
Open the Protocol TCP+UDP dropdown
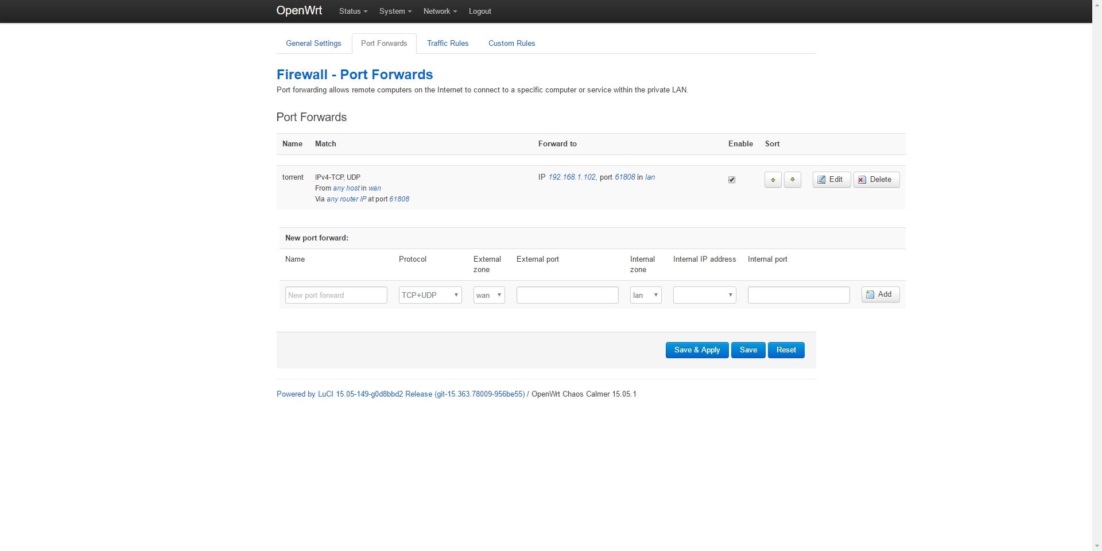430,295
